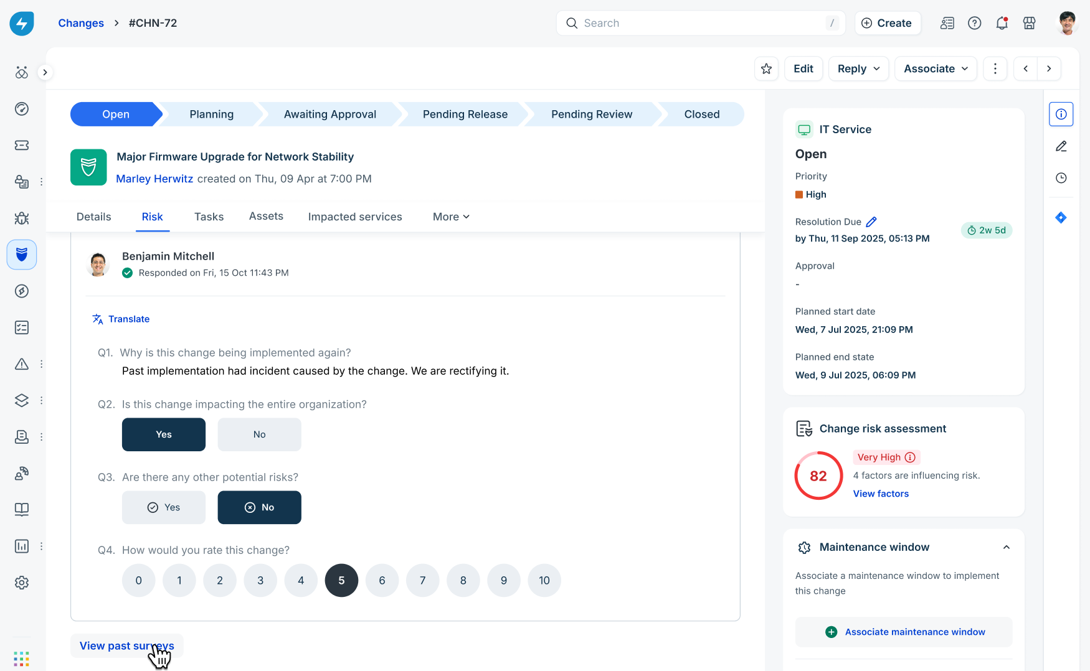Viewport: 1090px width, 671px height.
Task: Click the Edit button
Action: tap(803, 68)
